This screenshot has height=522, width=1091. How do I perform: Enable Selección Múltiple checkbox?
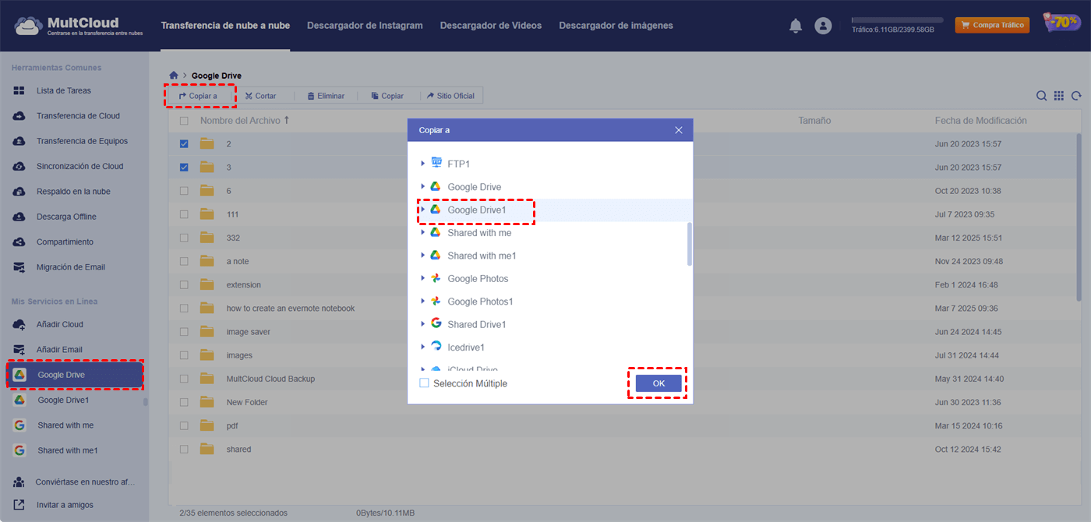(424, 383)
